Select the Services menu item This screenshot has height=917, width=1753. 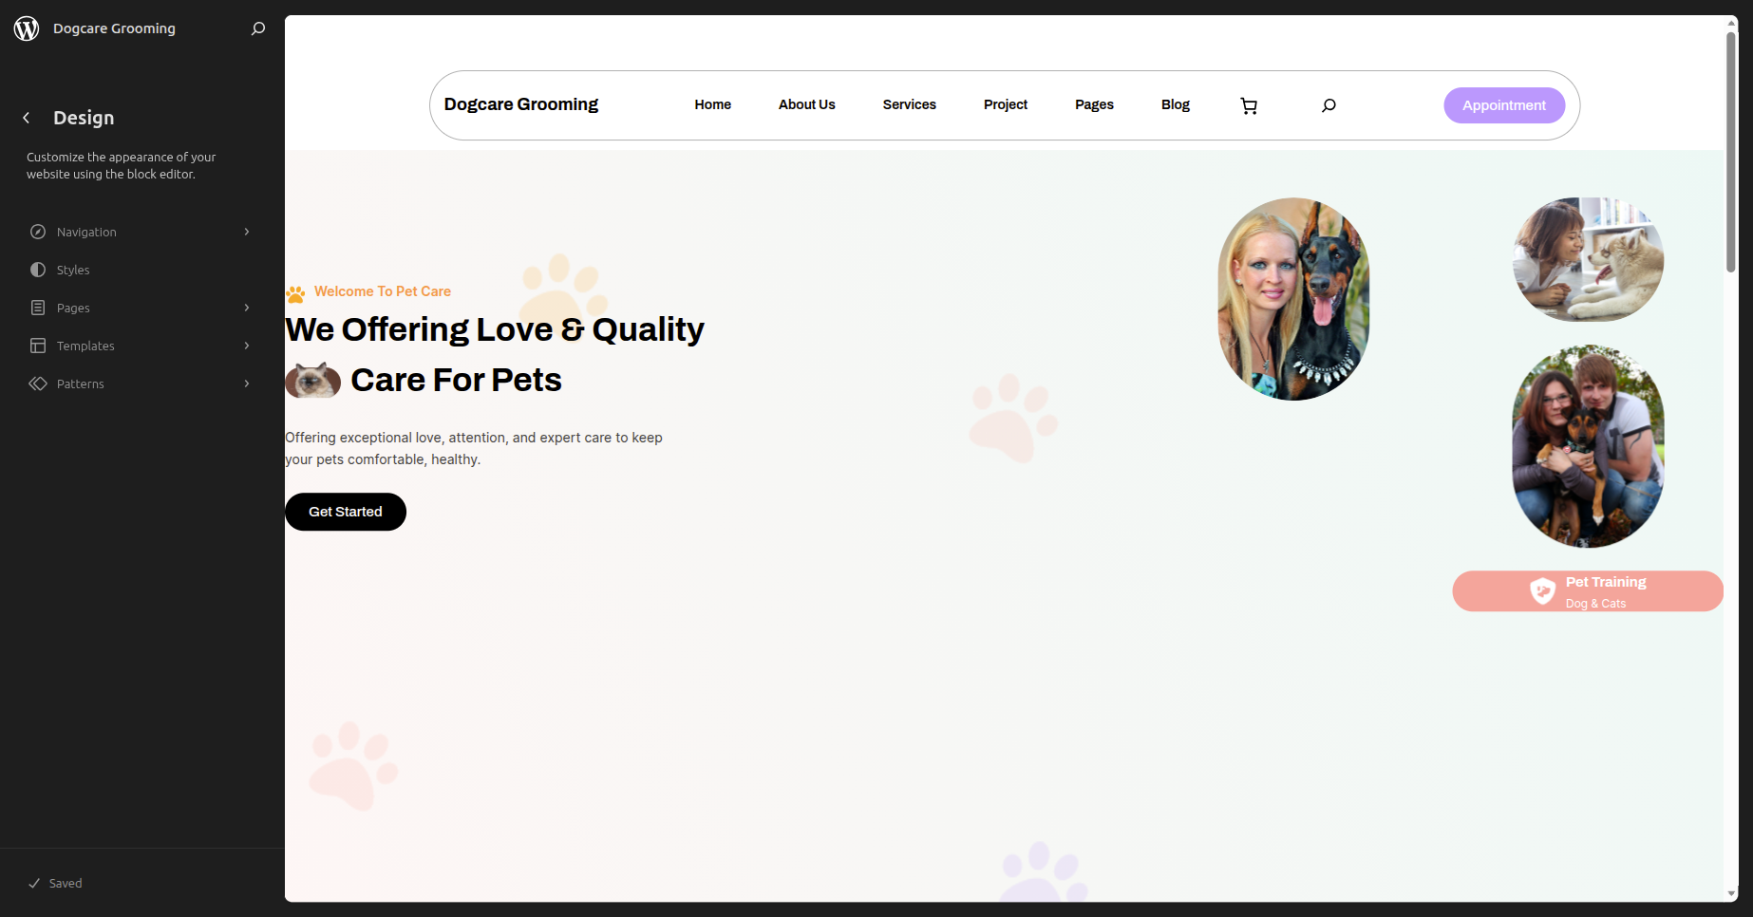click(x=909, y=104)
